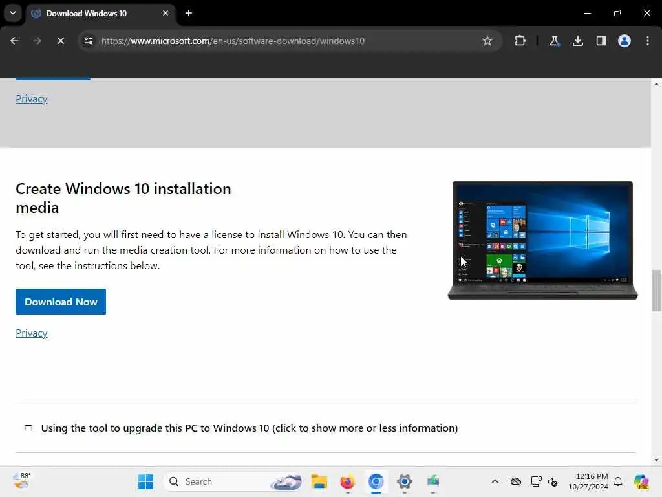662x497 pixels.
Task: Open the notifications bell
Action: tap(618, 481)
